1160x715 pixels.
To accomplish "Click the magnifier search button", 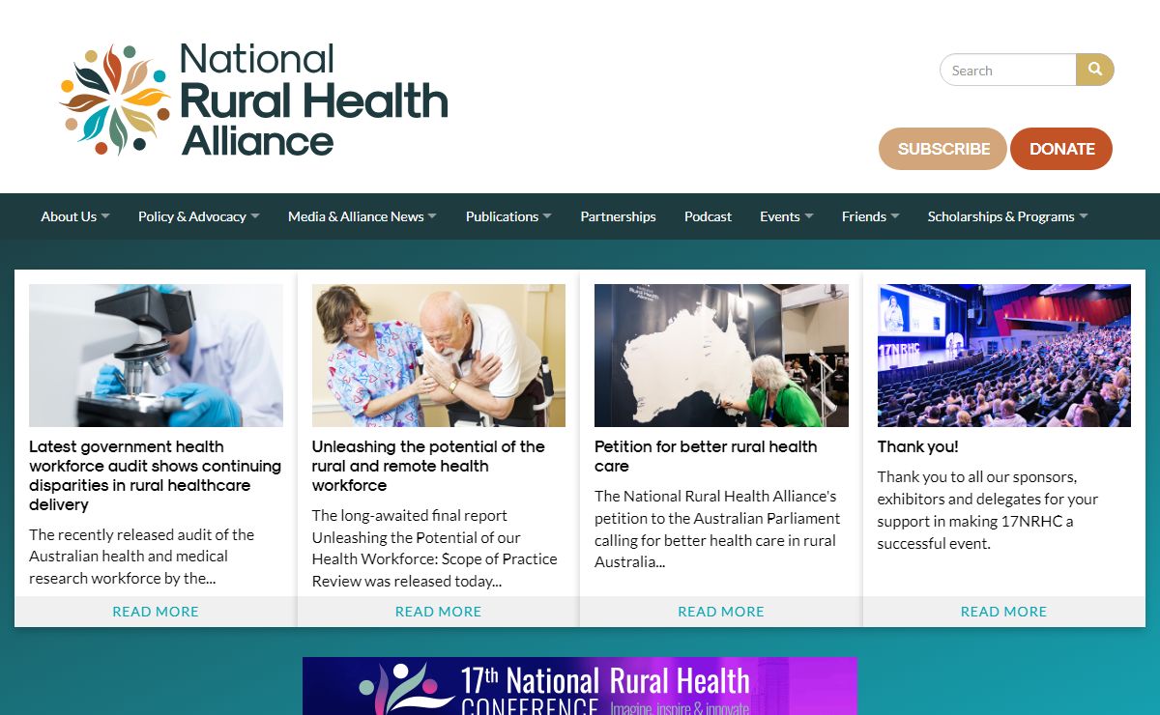I will pos(1095,70).
